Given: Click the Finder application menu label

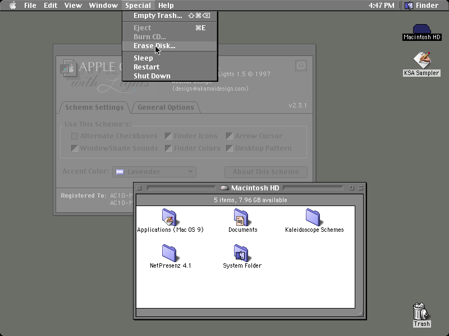Looking at the screenshot, I should [427, 5].
